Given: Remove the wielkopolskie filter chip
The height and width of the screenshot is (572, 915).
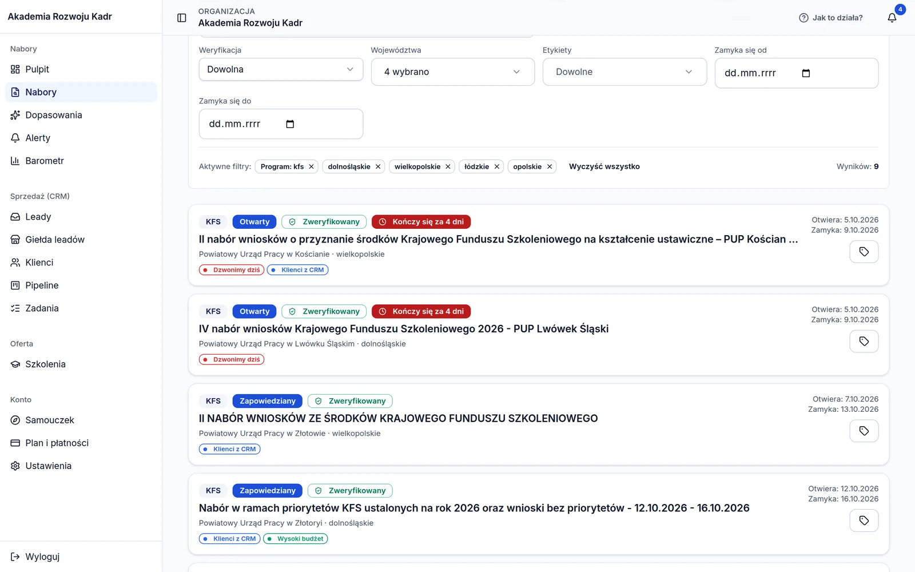Looking at the screenshot, I should (x=448, y=167).
